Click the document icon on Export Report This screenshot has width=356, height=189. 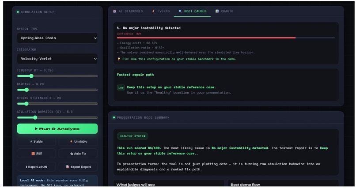click(68, 167)
